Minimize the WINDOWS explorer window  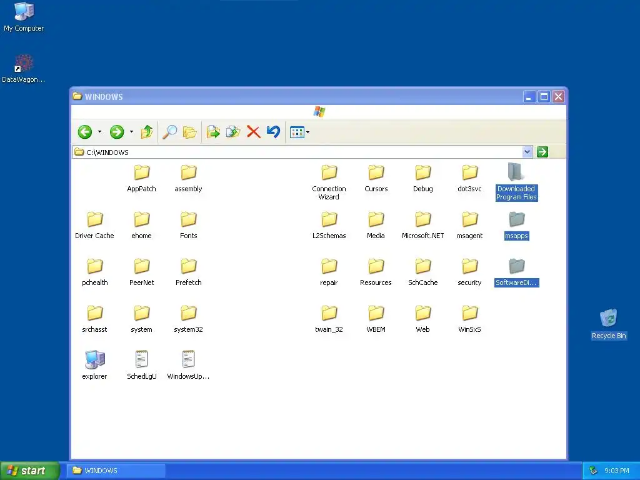pos(529,97)
